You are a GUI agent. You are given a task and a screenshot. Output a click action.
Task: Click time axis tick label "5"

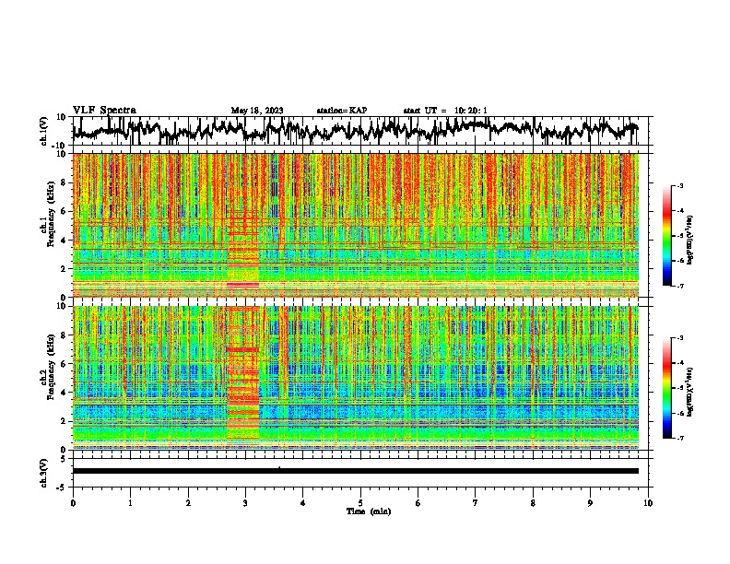tap(360, 503)
